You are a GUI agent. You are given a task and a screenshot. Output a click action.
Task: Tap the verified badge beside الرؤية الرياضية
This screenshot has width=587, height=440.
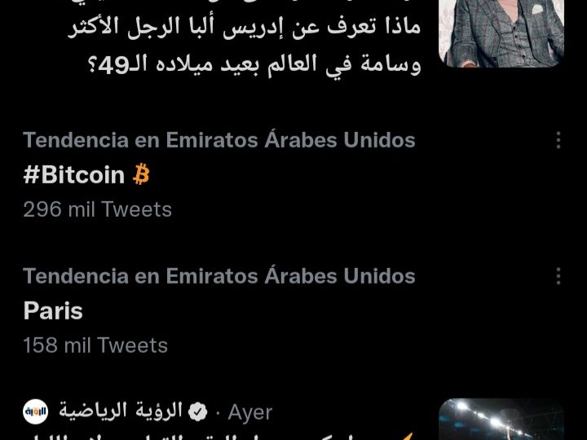[197, 411]
